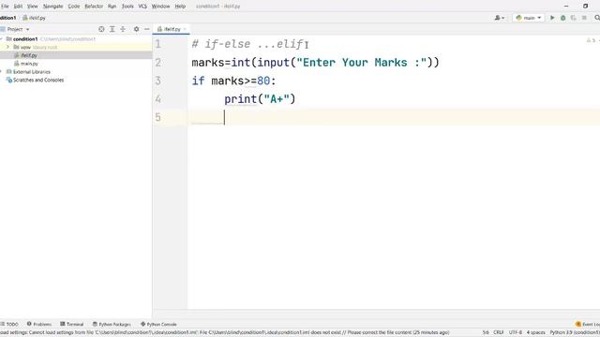The image size is (600, 337).
Task: Open the Help menu
Action: point(180,7)
